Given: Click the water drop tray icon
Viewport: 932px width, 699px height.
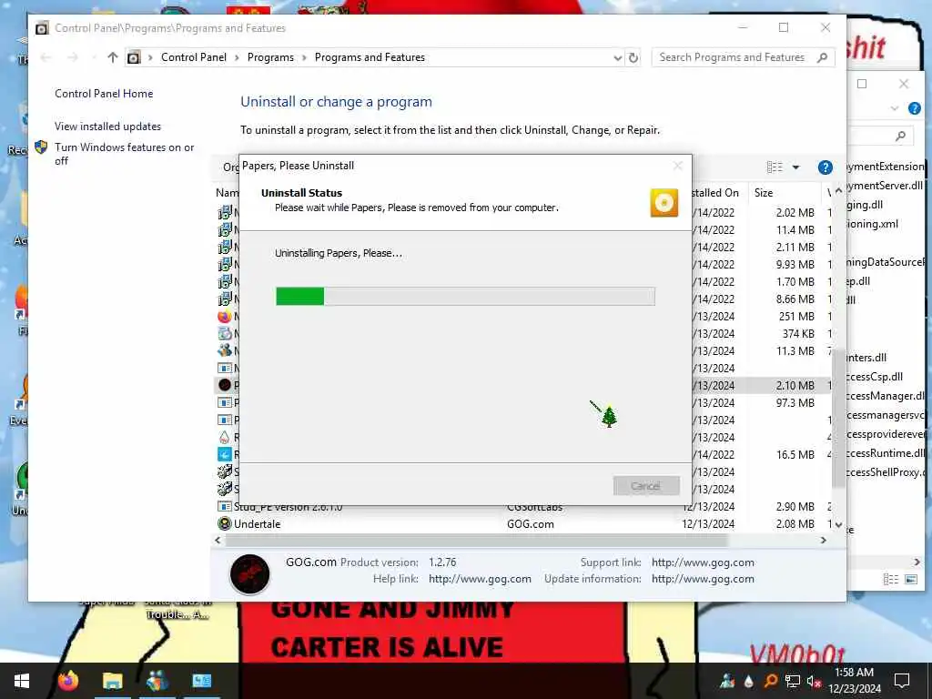Looking at the screenshot, I should point(749,681).
